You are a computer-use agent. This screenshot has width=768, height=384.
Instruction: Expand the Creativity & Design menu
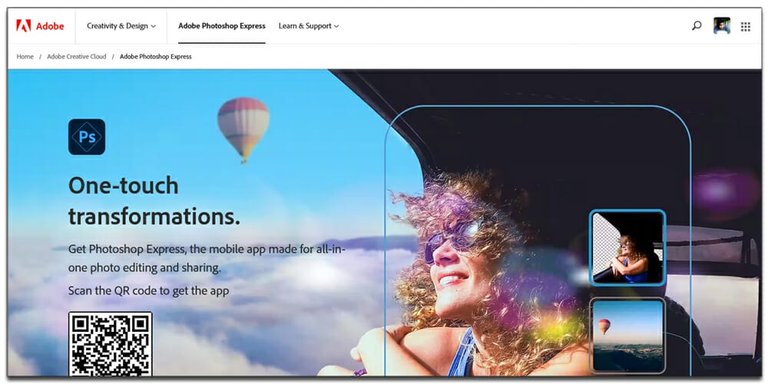[x=121, y=26]
